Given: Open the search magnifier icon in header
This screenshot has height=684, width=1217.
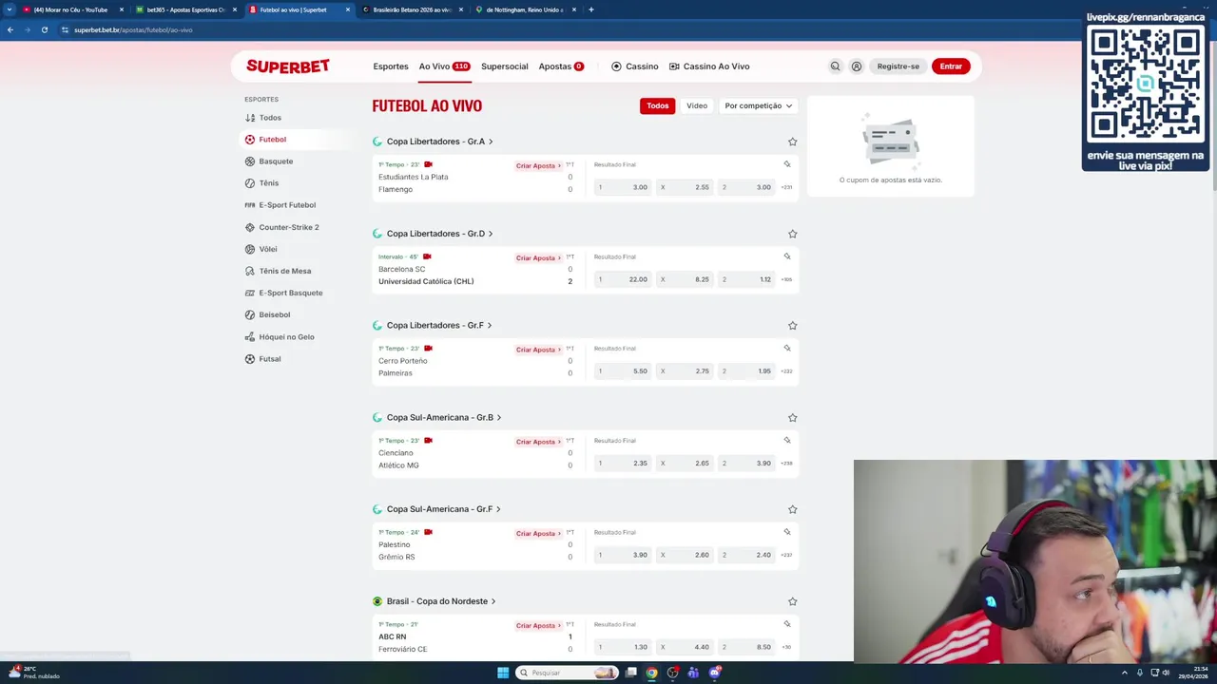Looking at the screenshot, I should [835, 66].
